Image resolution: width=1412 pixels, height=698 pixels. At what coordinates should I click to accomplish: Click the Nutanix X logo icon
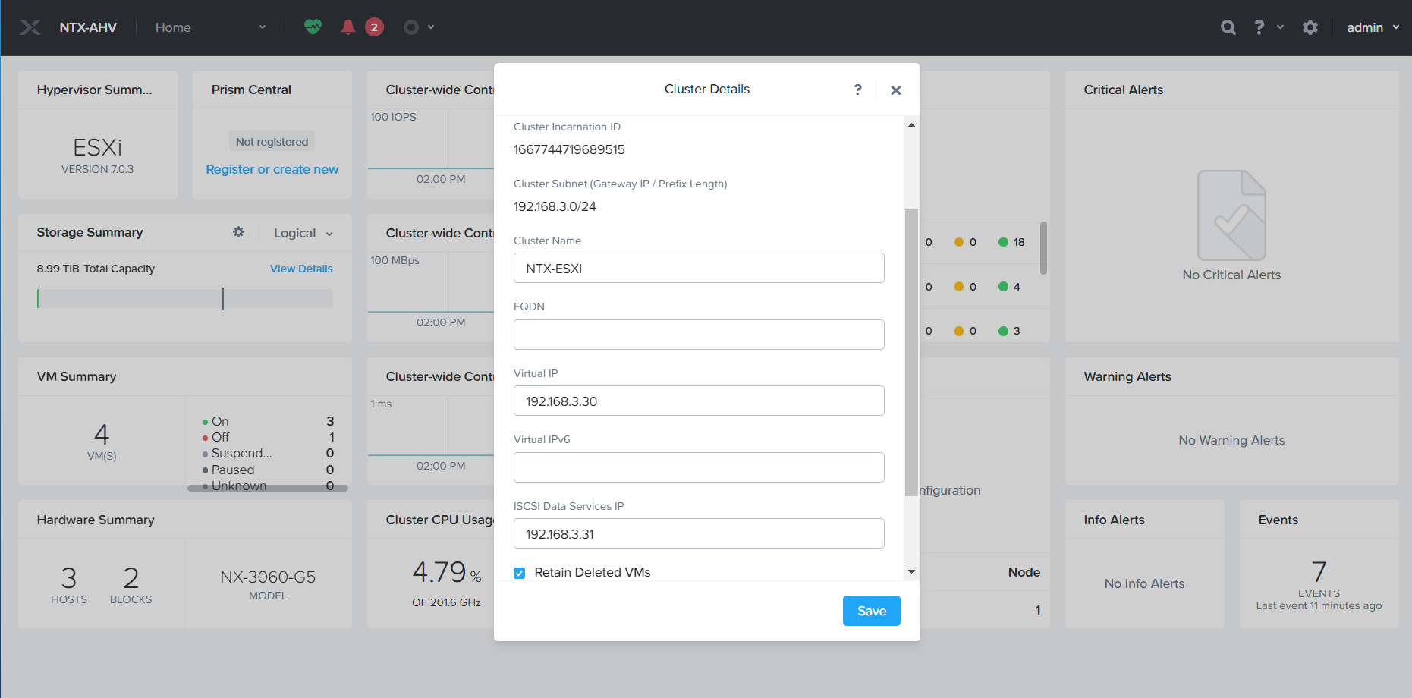coord(30,27)
